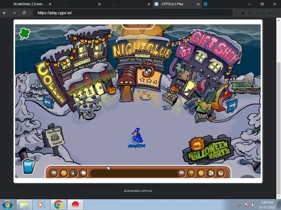This screenshot has width=281, height=210.
Task: Click the Joey2014 name label
Action: (136, 146)
